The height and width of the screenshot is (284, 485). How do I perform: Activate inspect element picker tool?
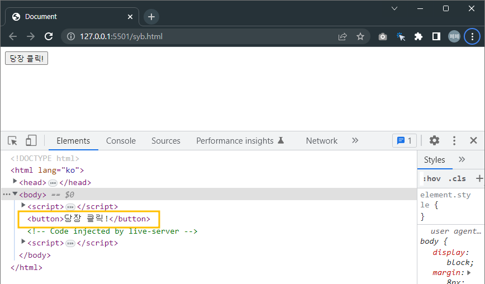point(13,141)
